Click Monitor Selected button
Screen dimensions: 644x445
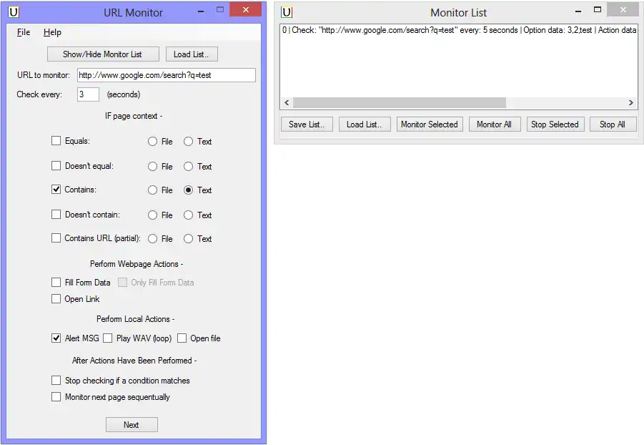430,124
